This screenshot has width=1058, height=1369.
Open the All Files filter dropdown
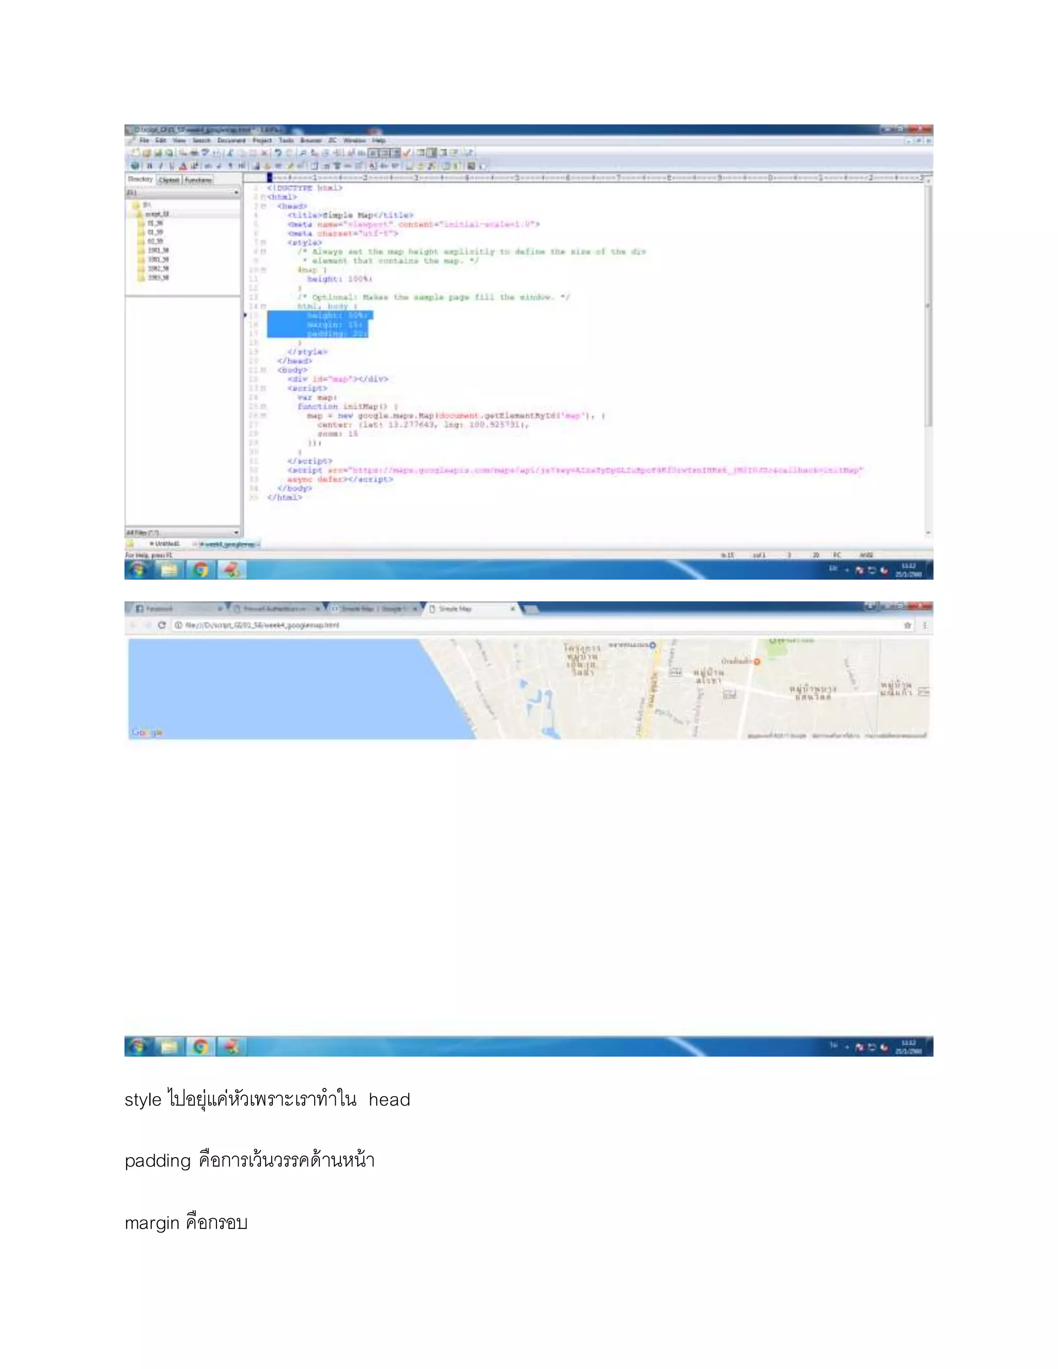tap(236, 533)
